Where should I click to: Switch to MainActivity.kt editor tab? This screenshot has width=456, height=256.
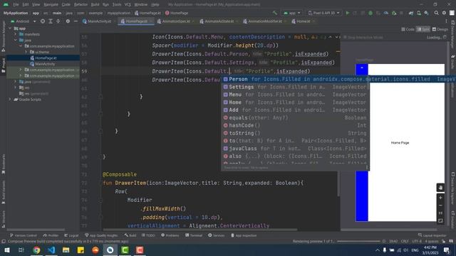[98, 21]
